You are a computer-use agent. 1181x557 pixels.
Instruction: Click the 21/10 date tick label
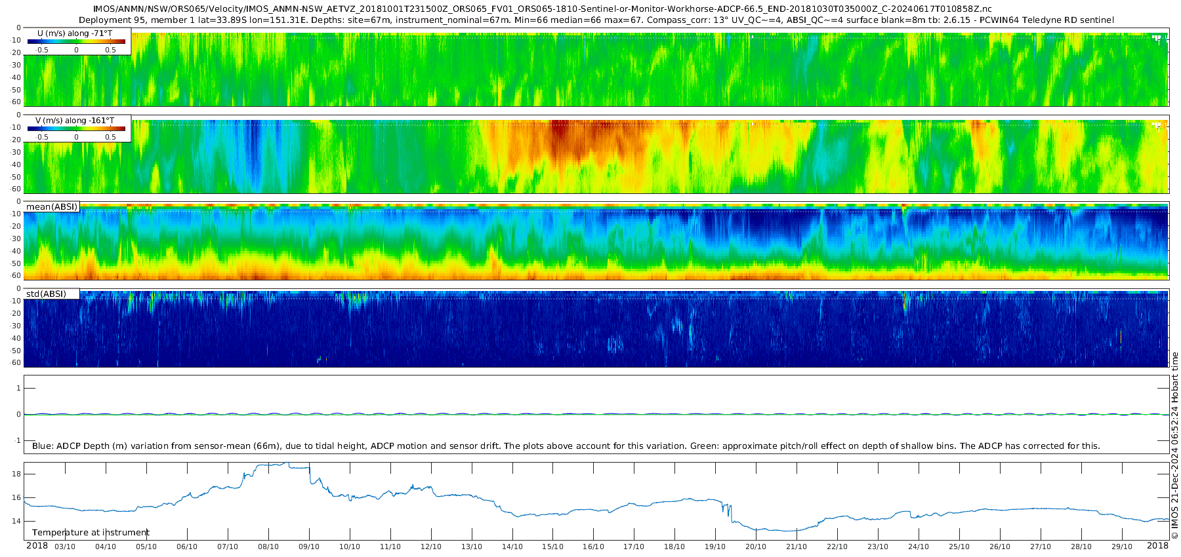797,547
